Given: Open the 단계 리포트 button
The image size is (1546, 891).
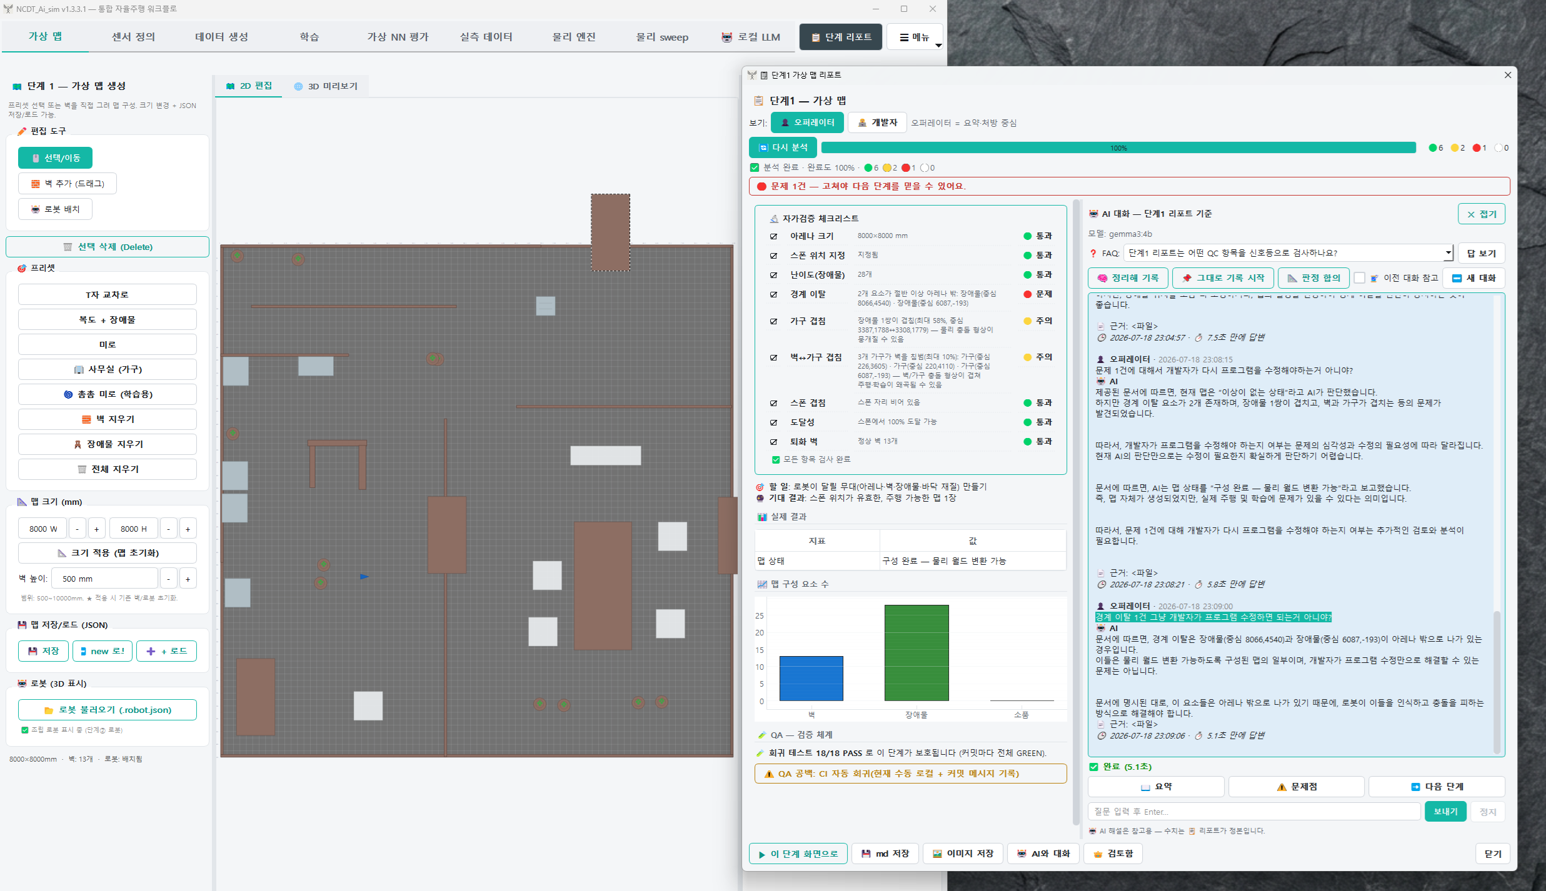Looking at the screenshot, I should pos(841,37).
